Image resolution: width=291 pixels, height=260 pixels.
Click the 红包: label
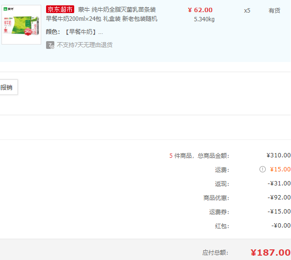[x=222, y=226]
